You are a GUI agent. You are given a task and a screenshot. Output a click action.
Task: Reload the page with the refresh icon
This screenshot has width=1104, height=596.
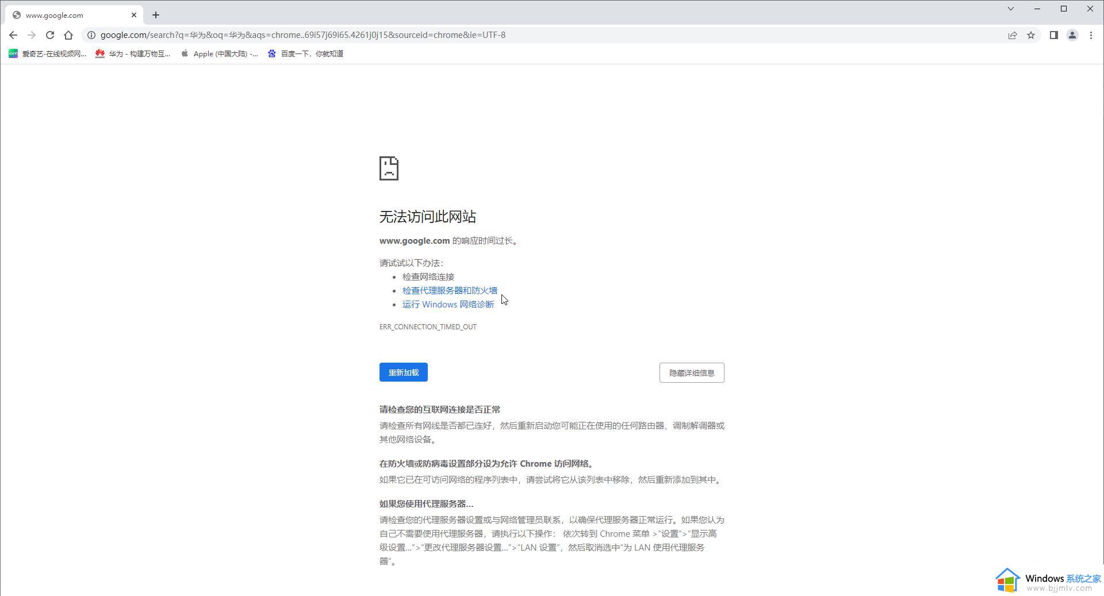click(50, 35)
